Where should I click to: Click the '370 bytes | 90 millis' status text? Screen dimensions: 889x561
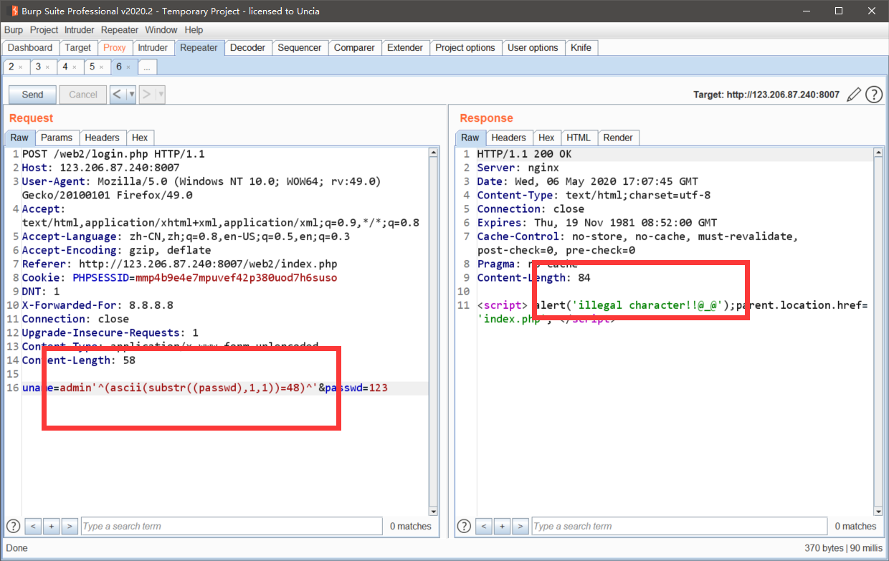click(x=844, y=547)
